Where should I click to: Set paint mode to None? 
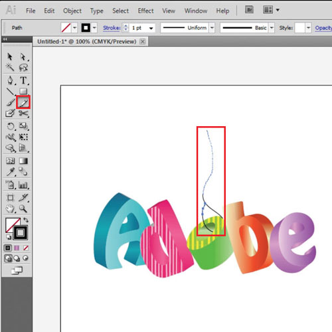(26, 248)
